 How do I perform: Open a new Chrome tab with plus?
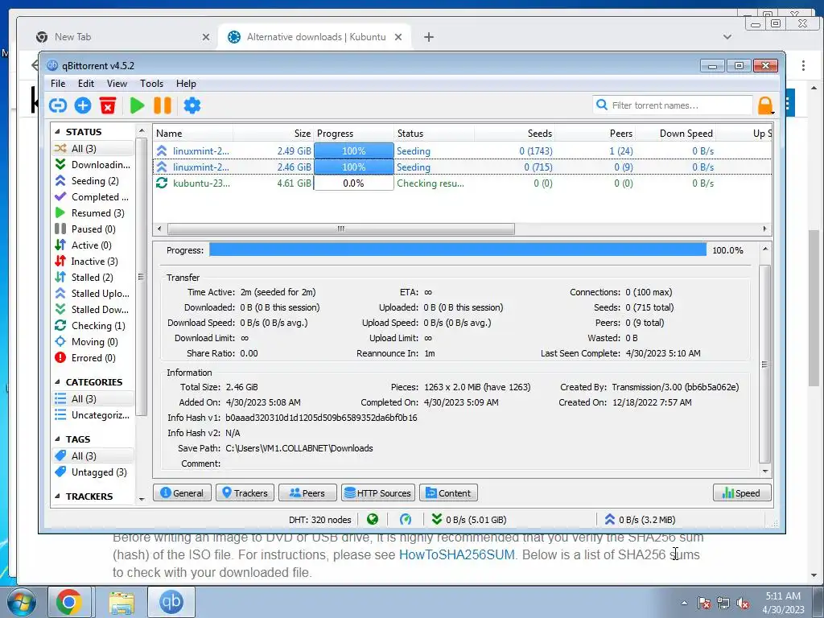click(429, 37)
